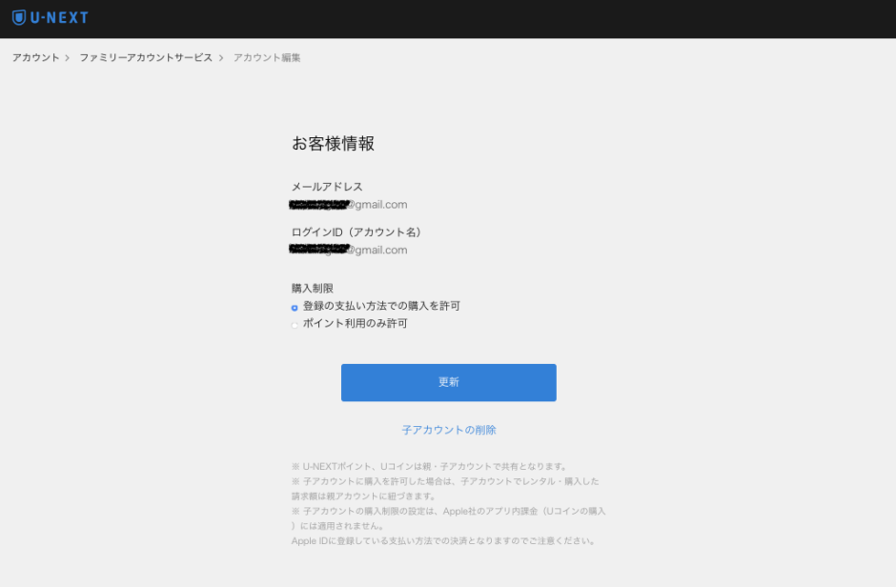
Task: Click the note about U-NEXTポイント sharing
Action: pos(429,467)
